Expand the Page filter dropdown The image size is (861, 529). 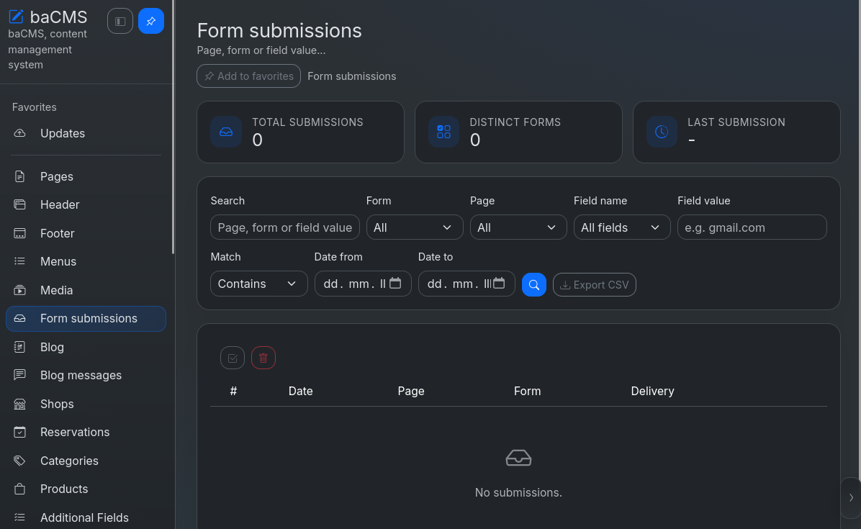tap(518, 227)
